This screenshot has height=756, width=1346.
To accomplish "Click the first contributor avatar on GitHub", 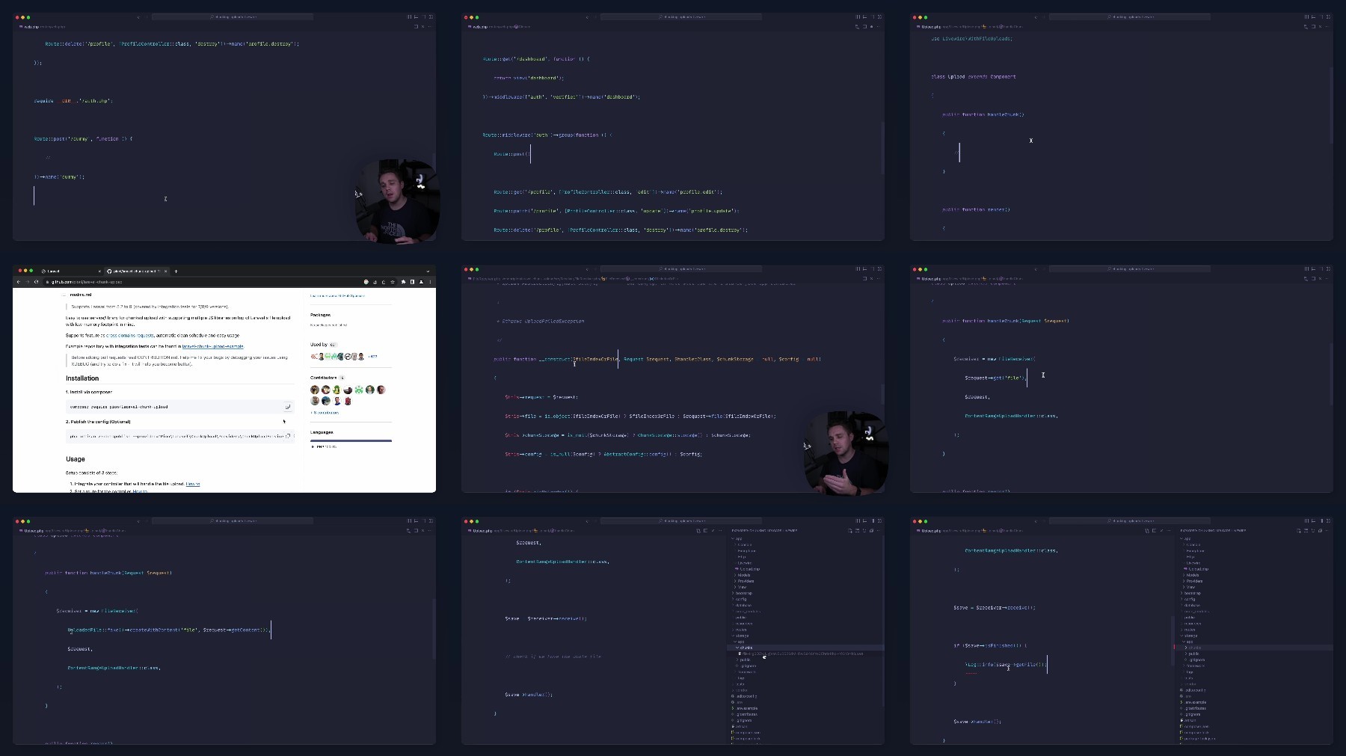I will pyautogui.click(x=315, y=390).
